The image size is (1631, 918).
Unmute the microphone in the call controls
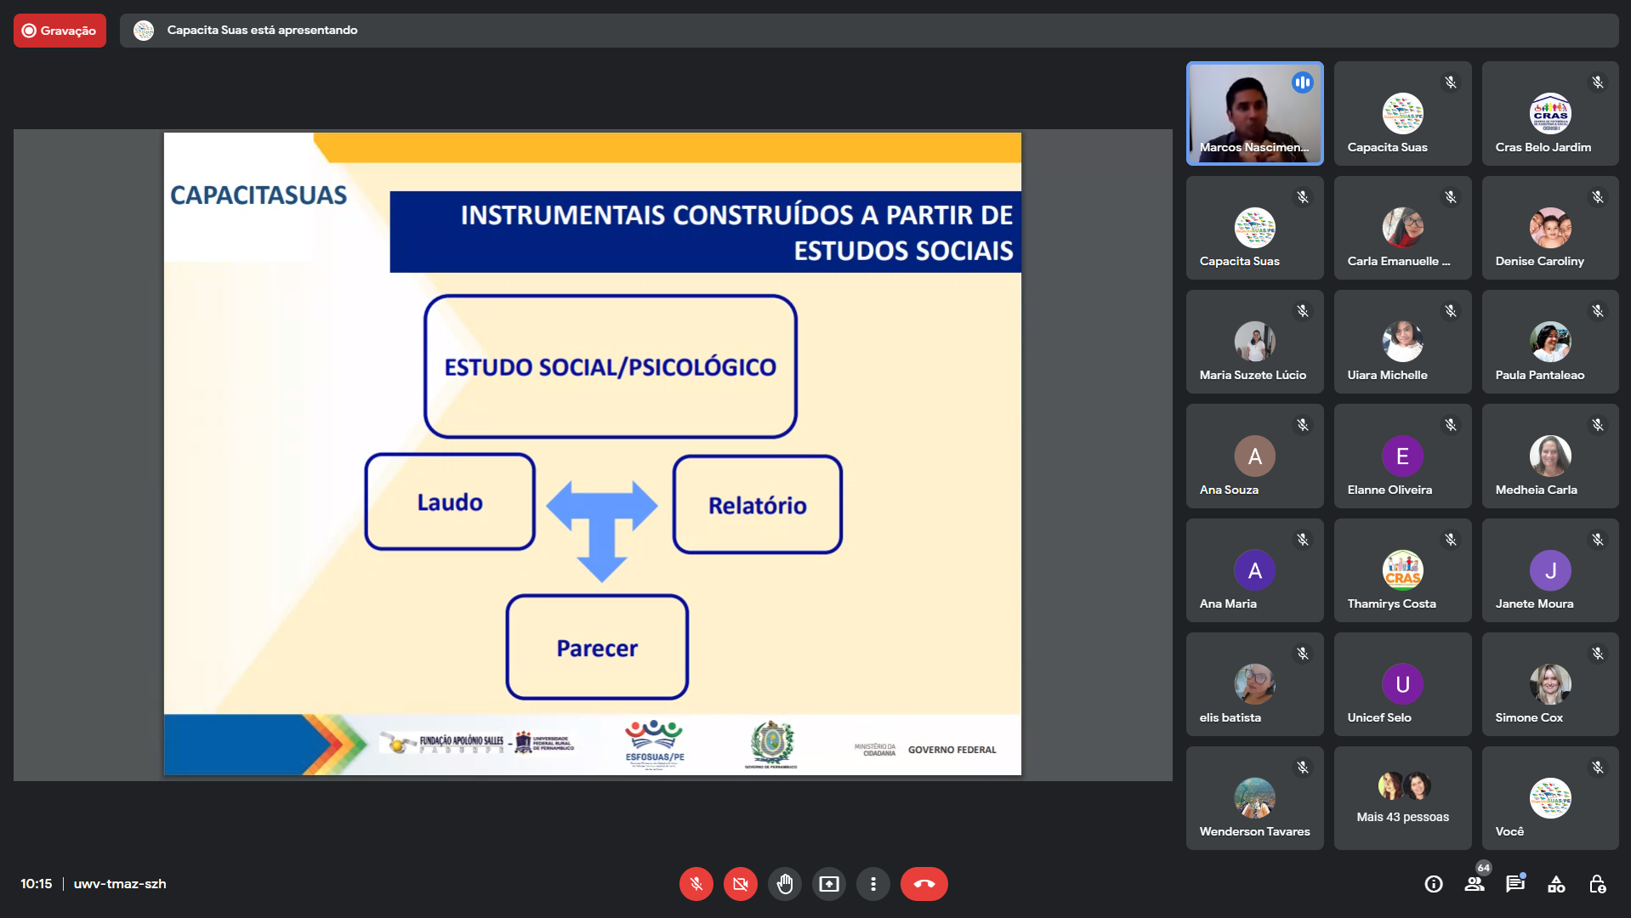(x=696, y=884)
